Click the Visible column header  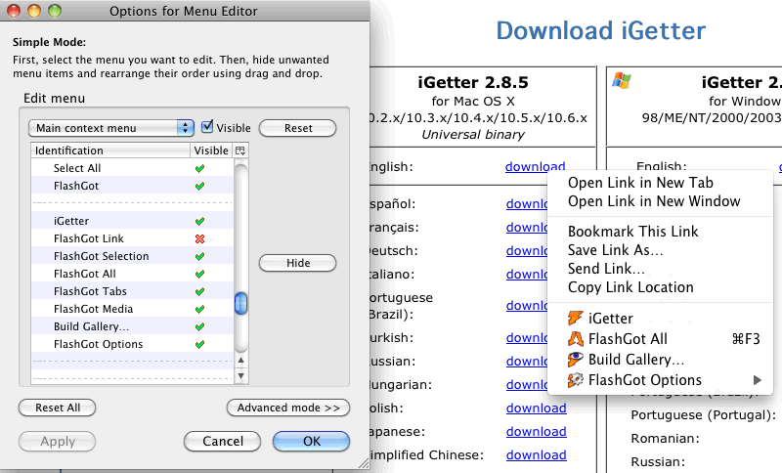click(211, 150)
